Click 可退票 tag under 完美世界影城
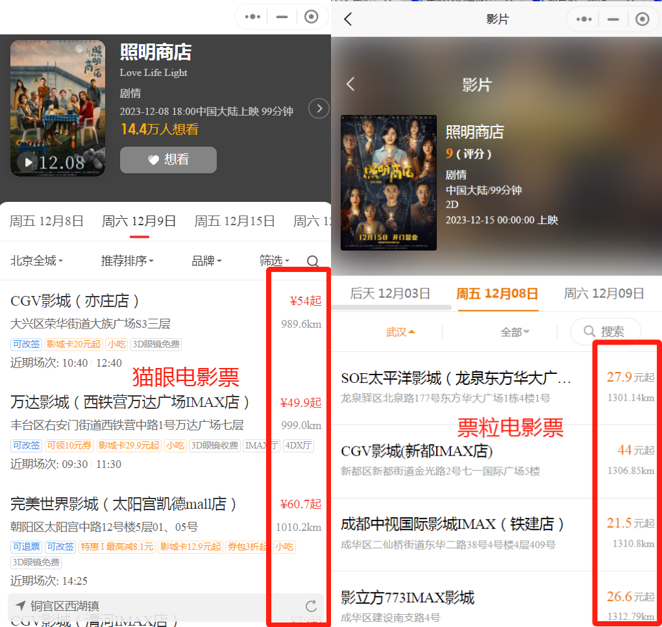The height and width of the screenshot is (627, 662). click(x=26, y=547)
